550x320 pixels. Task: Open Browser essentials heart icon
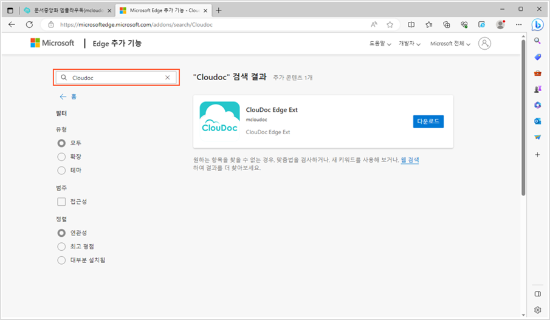(x=464, y=24)
